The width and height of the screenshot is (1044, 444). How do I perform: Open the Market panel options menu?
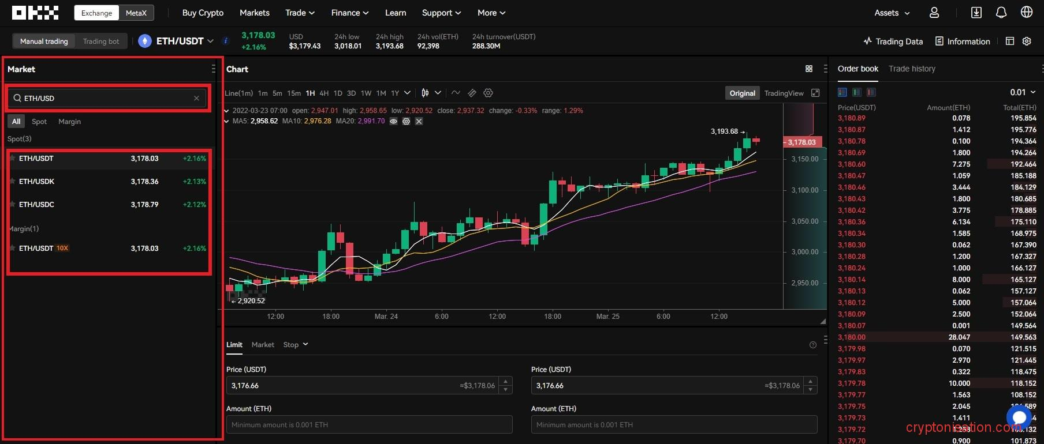pyautogui.click(x=214, y=69)
